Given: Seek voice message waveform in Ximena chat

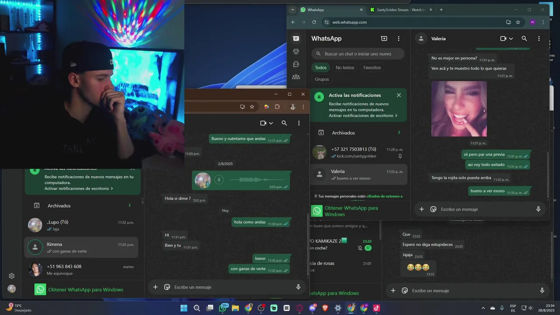Looking at the screenshot, I should click(256, 179).
